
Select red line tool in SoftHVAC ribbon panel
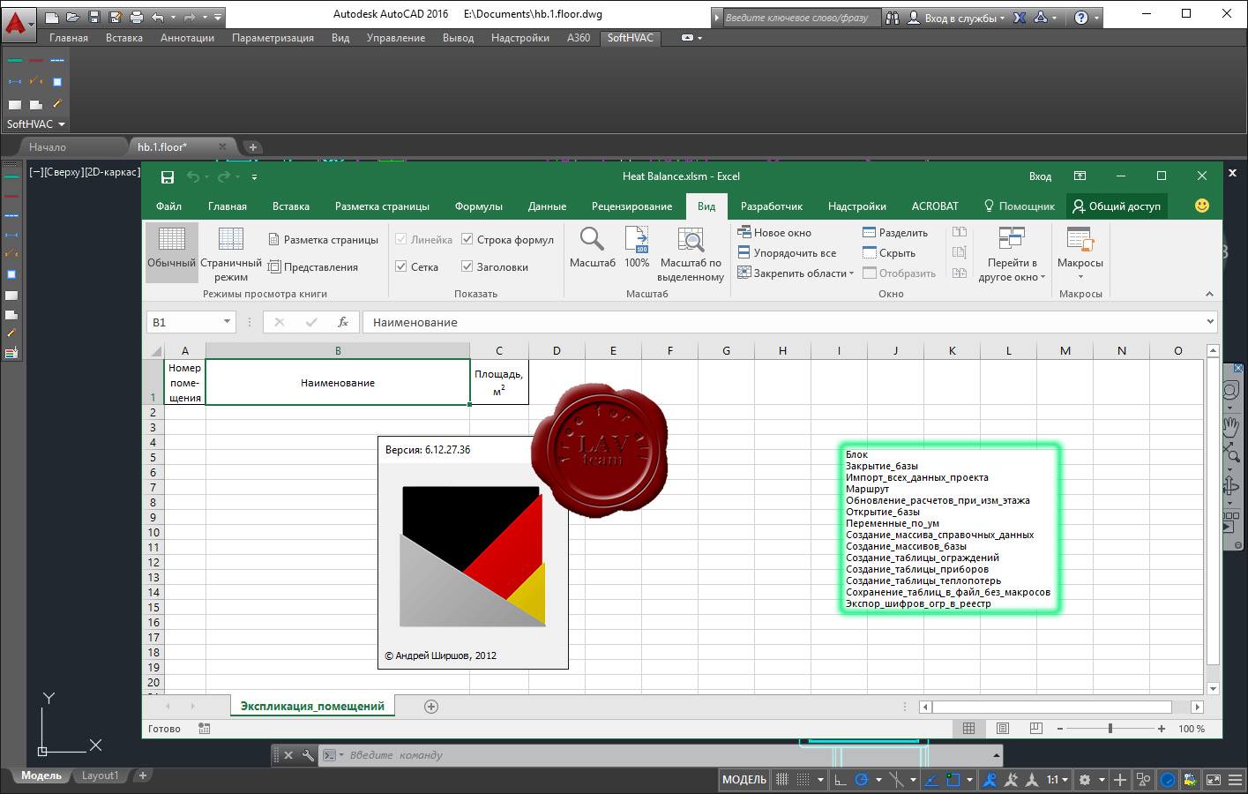(x=36, y=60)
